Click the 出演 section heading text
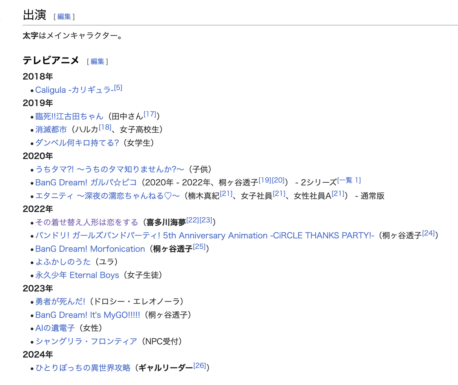The width and height of the screenshot is (458, 385). tap(34, 15)
